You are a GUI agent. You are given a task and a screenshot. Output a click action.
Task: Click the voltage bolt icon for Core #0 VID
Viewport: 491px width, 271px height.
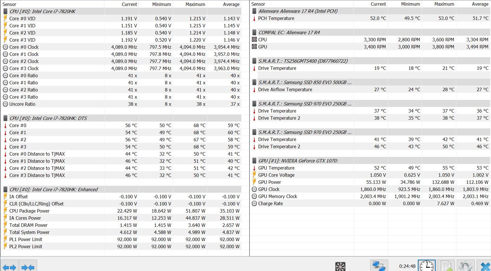[5, 19]
